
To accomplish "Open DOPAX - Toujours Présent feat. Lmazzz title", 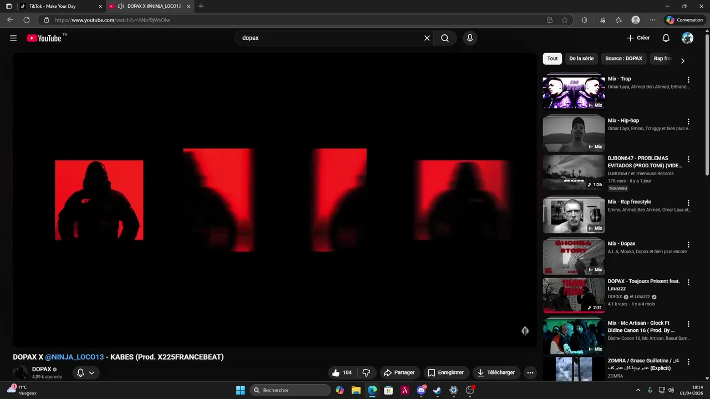I will click(643, 285).
